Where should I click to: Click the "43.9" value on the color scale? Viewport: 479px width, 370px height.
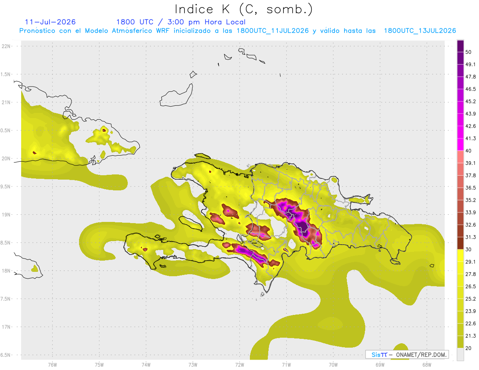coord(471,114)
